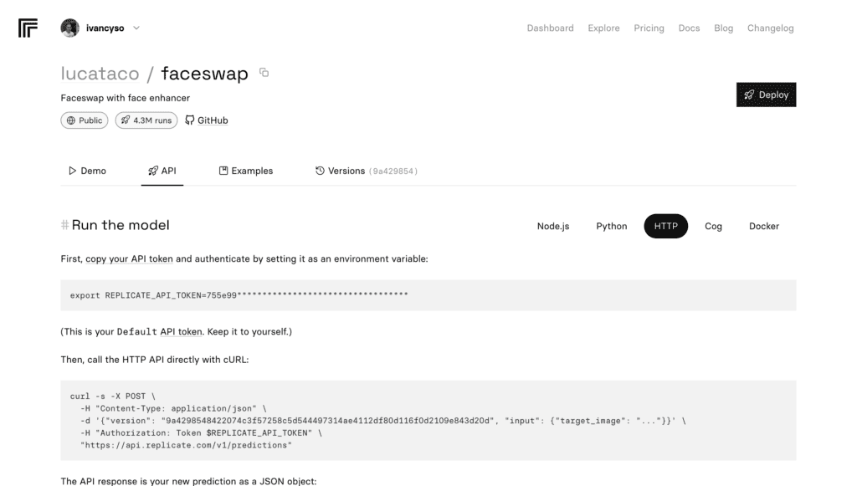This screenshot has width=857, height=486.
Task: Visit the Blog link
Action: [723, 28]
